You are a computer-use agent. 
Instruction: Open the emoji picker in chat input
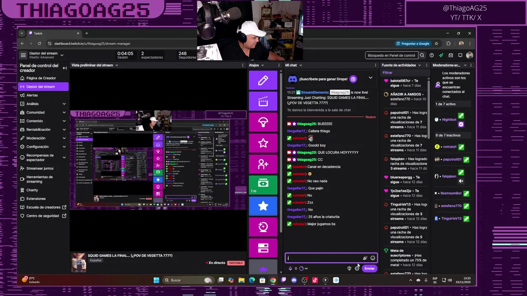pyautogui.click(x=373, y=258)
